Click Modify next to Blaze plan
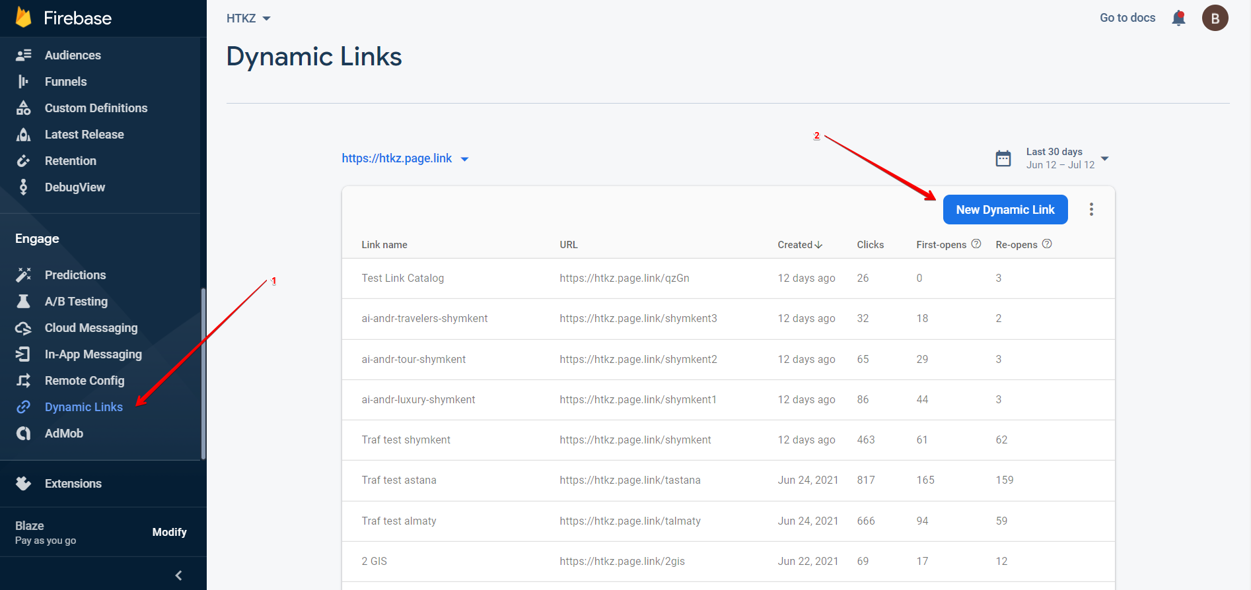This screenshot has height=590, width=1251. 169,532
